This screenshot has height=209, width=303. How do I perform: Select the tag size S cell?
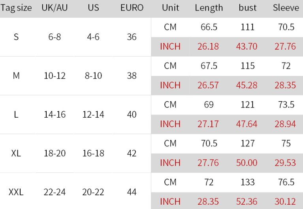point(16,37)
